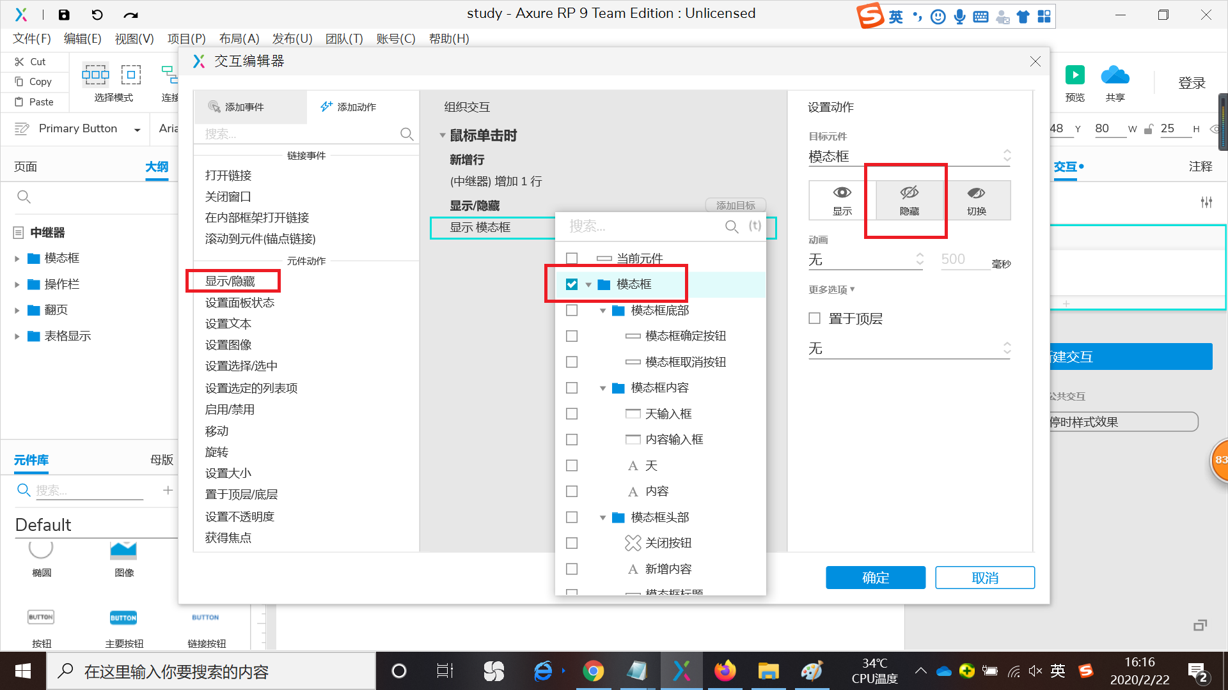
Task: Activate the 选择模式 tool icon
Action: (x=95, y=75)
